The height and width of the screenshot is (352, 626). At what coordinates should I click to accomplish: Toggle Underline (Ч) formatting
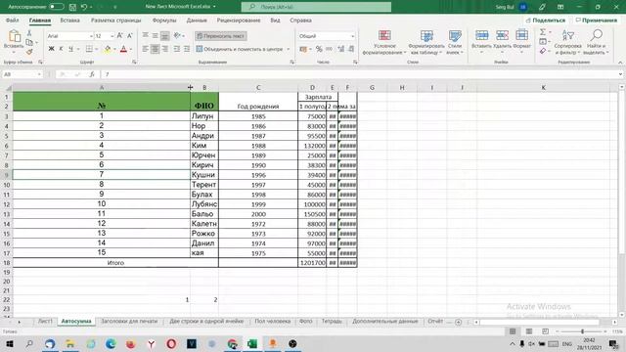[70, 49]
